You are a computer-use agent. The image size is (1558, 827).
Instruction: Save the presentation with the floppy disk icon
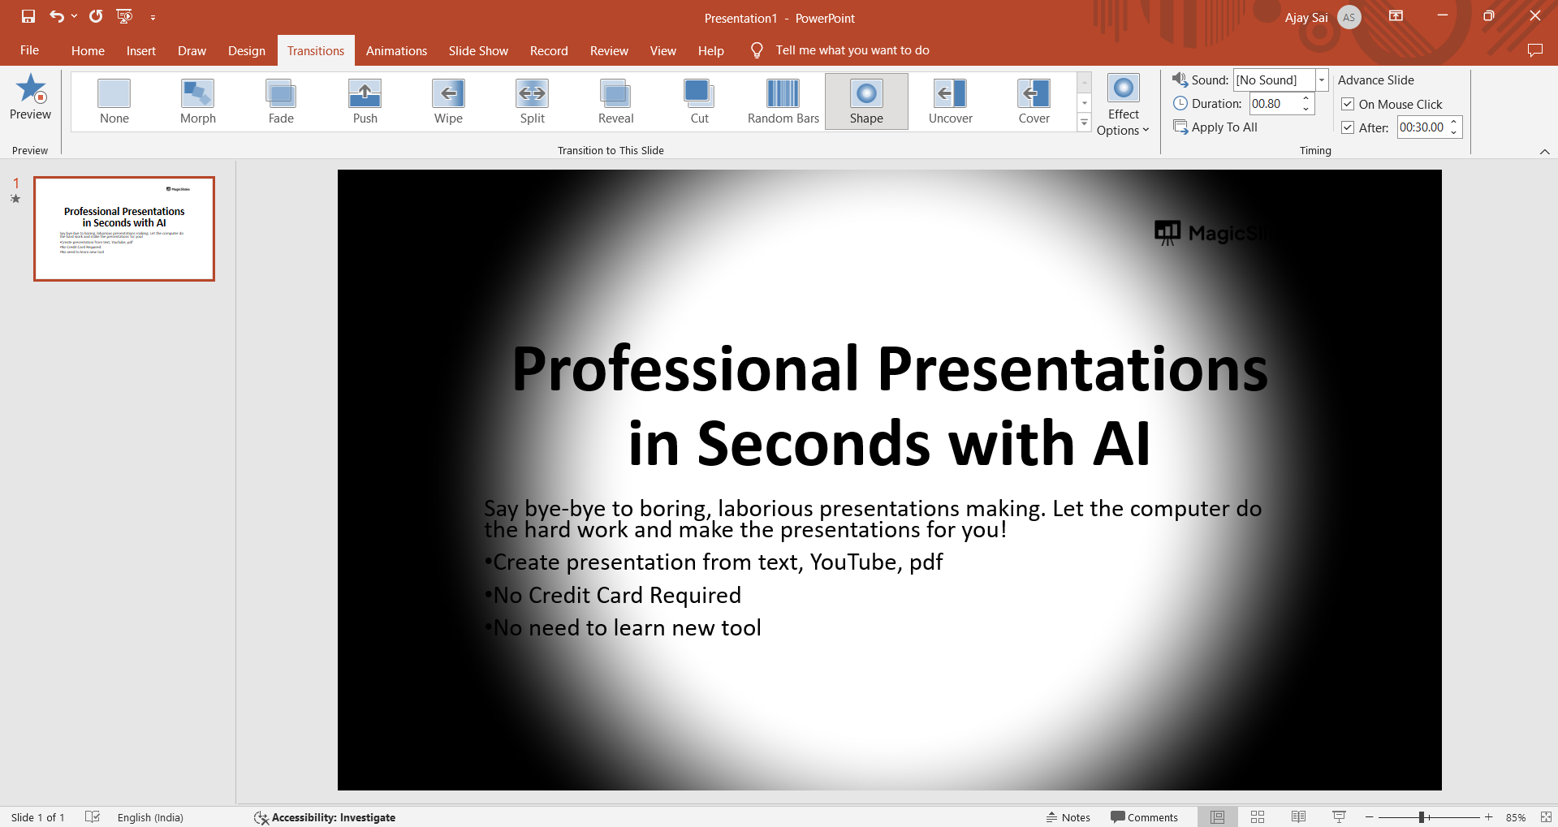click(x=28, y=16)
